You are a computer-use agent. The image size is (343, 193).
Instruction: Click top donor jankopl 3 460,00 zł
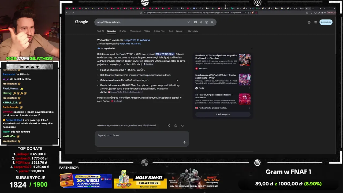[30, 154]
